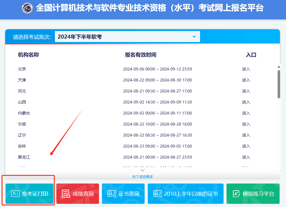The image size is (286, 207).
Task: Click the 向下滚动更多 text
Action: pyautogui.click(x=143, y=177)
